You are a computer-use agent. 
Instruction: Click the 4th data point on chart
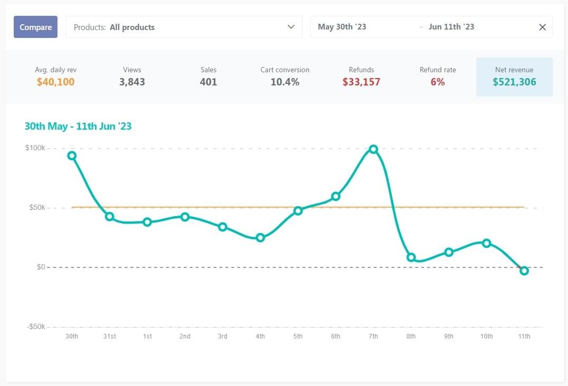260,238
